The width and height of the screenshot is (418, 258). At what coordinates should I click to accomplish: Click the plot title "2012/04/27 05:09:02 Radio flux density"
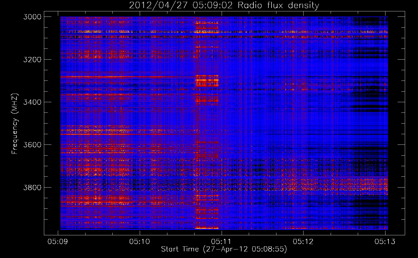tap(224, 5)
